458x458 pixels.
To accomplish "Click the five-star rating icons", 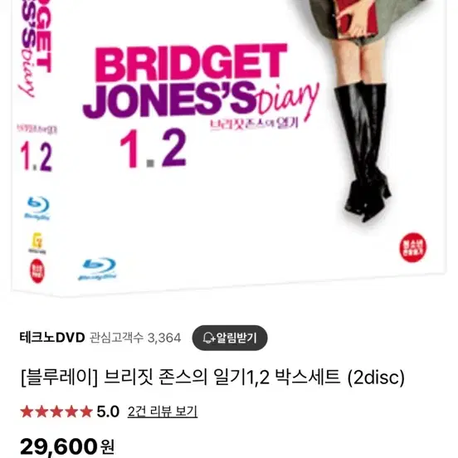I will 56,412.
